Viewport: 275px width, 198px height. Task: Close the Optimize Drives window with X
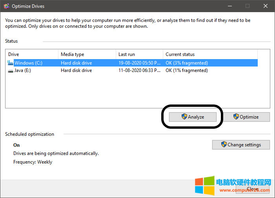[x=265, y=6]
